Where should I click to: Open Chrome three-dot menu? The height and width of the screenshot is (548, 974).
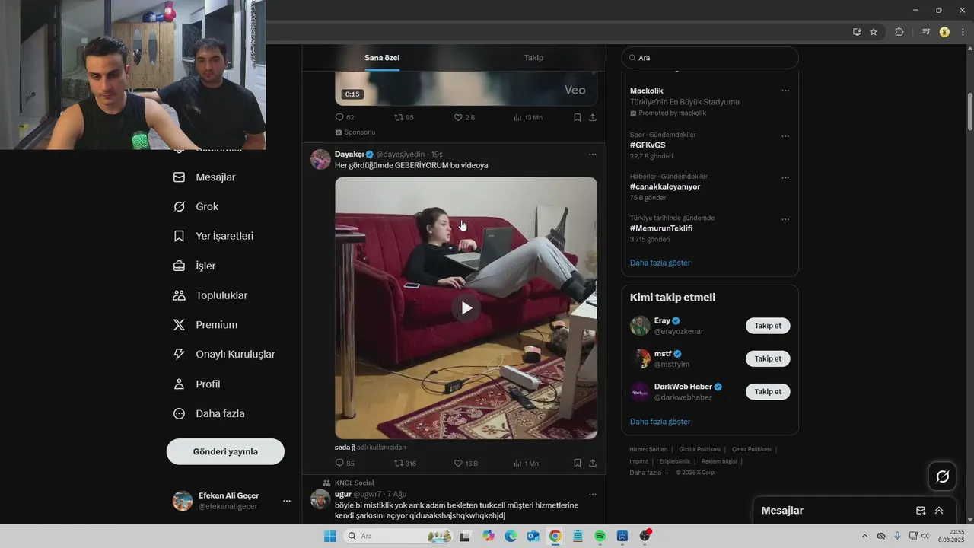(x=963, y=32)
